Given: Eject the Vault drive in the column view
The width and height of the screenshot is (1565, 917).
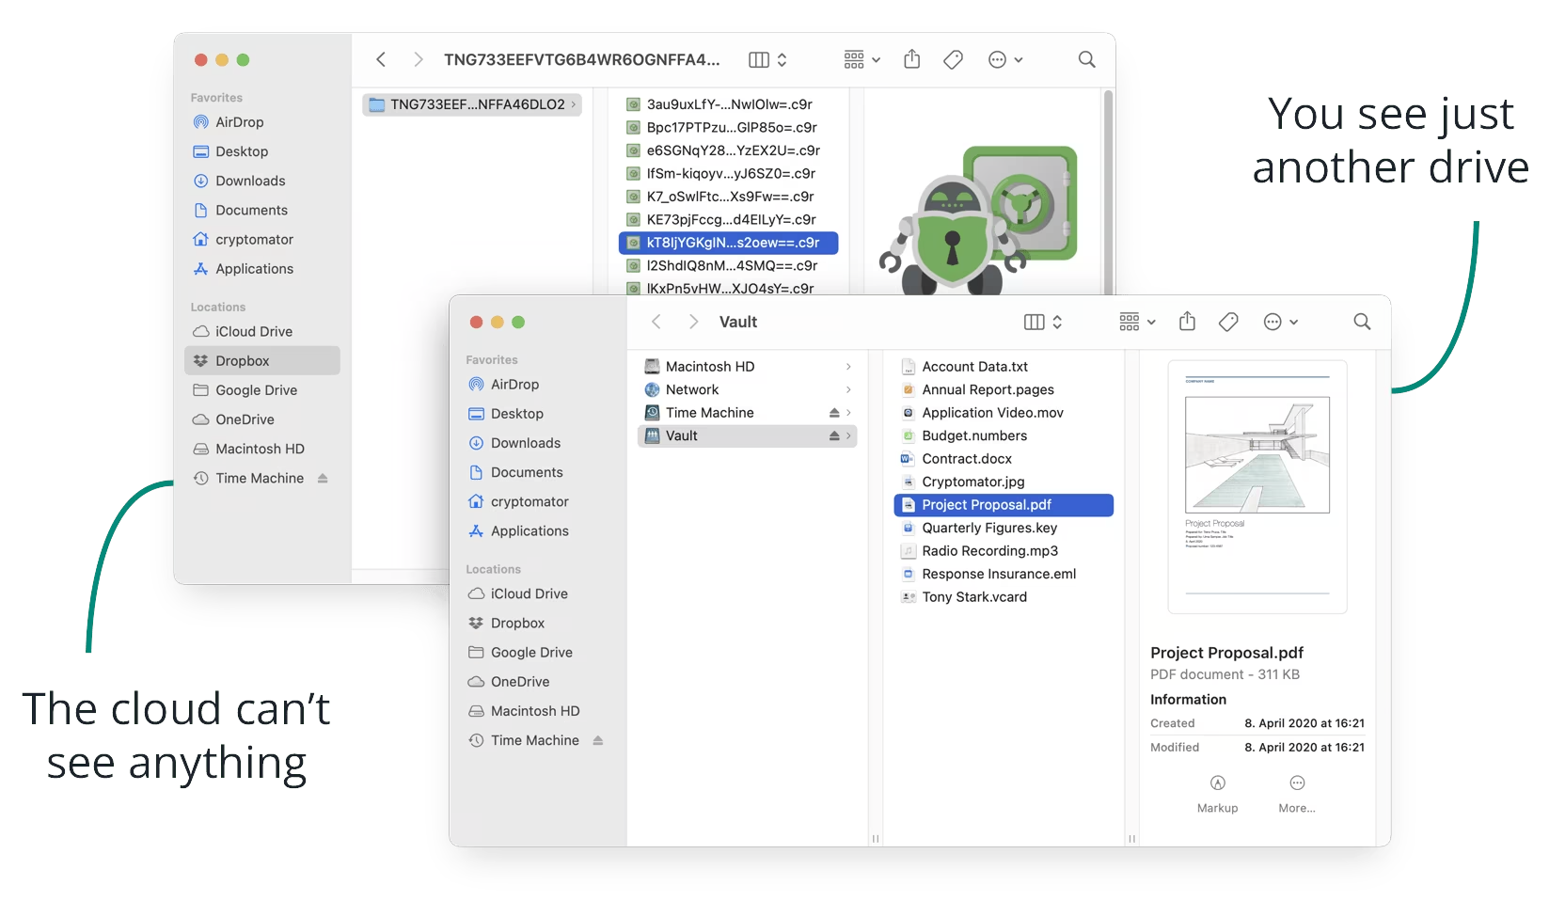Looking at the screenshot, I should 833,435.
